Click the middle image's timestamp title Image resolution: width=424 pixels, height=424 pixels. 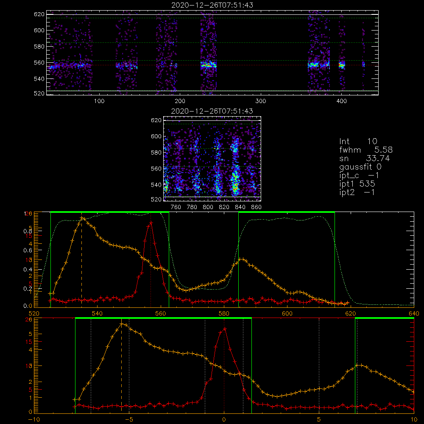[x=212, y=111]
